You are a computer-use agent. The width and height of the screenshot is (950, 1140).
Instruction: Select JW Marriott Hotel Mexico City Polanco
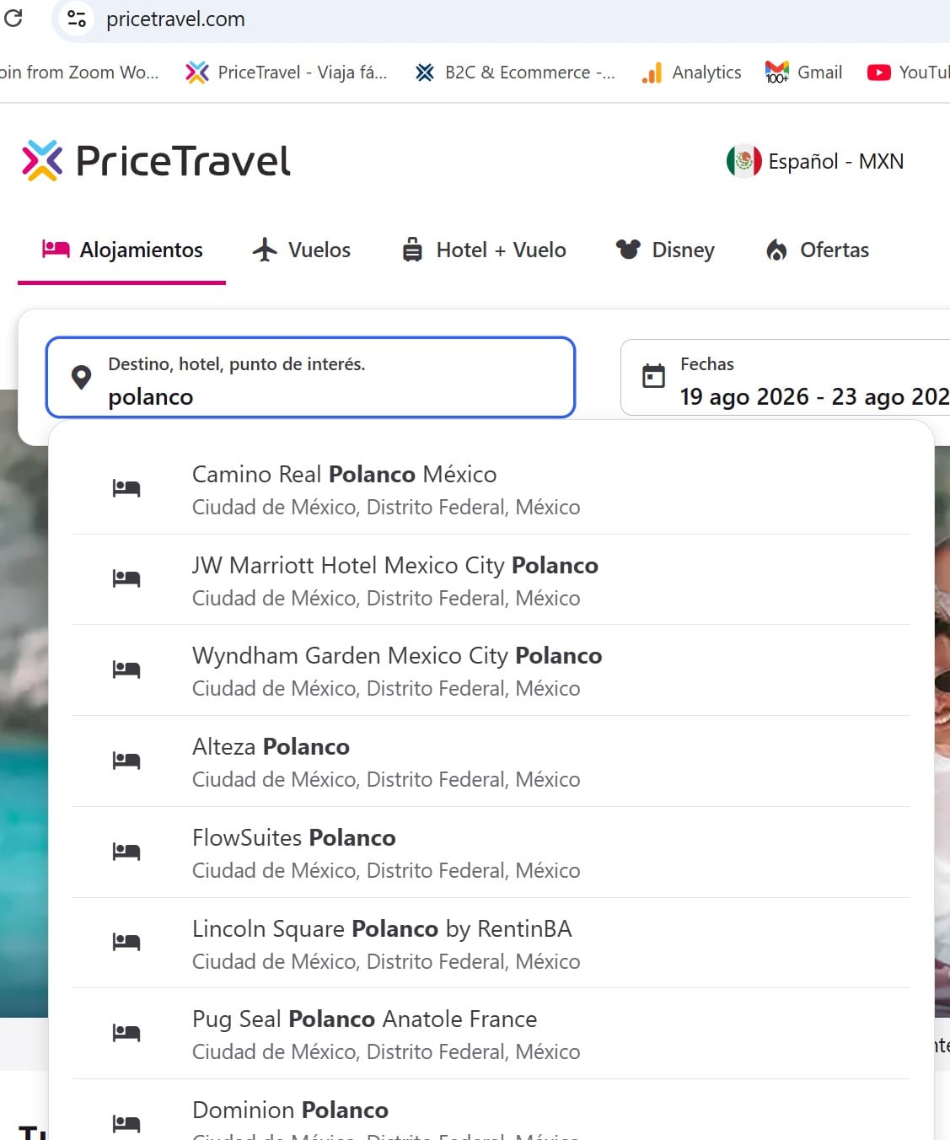[491, 580]
